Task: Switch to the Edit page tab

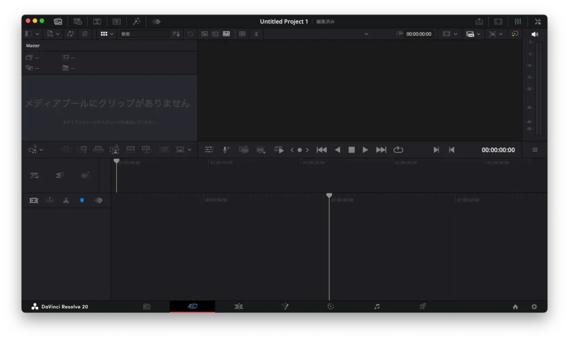Action: tap(238, 306)
